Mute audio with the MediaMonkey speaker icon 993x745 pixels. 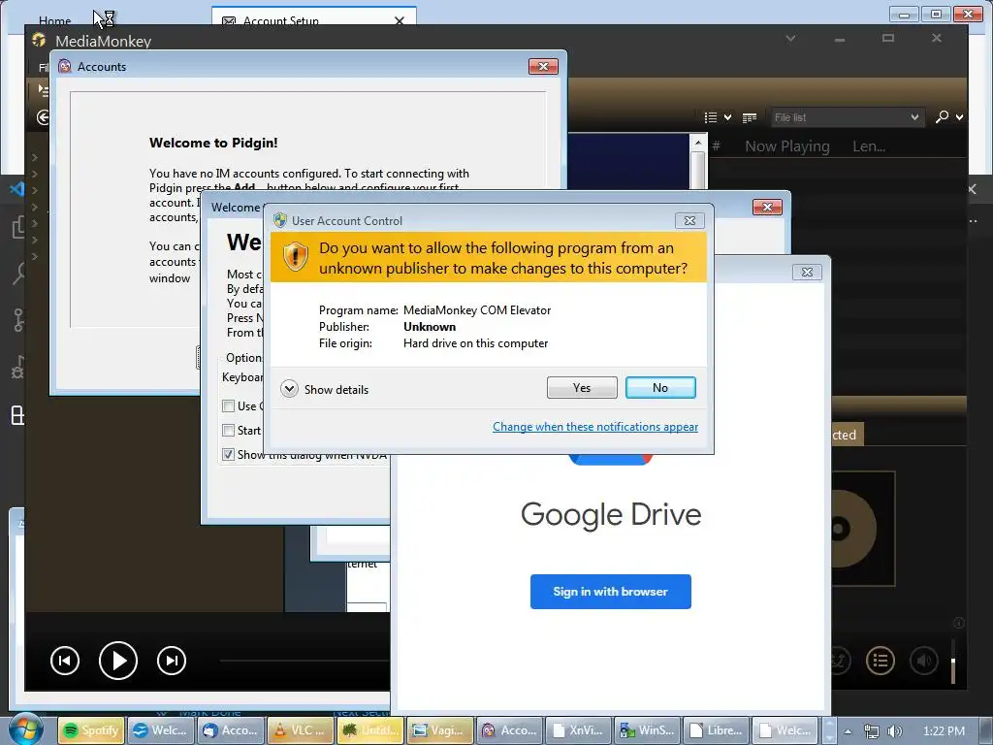(924, 661)
